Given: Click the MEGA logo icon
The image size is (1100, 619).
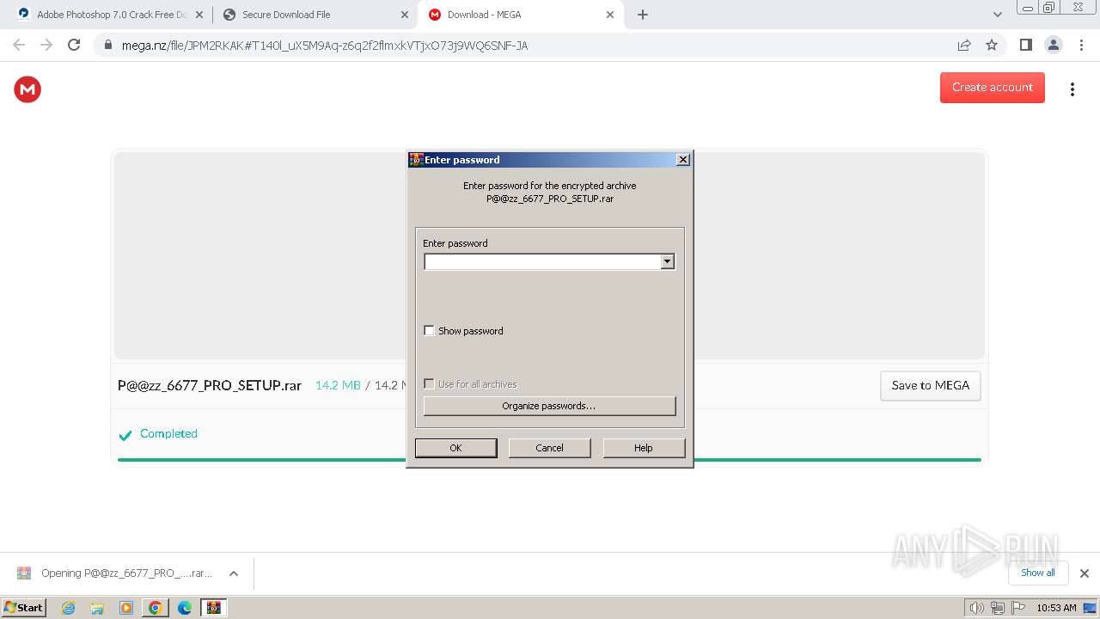Looking at the screenshot, I should [27, 89].
